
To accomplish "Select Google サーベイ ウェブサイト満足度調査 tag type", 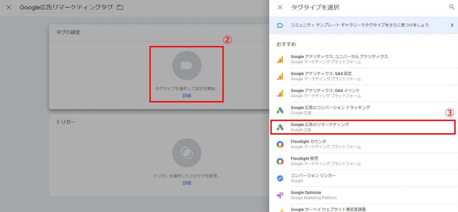I will [364, 208].
